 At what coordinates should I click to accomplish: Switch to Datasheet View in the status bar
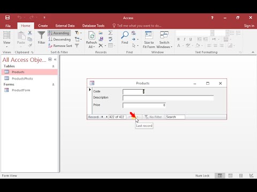(x=230, y=175)
